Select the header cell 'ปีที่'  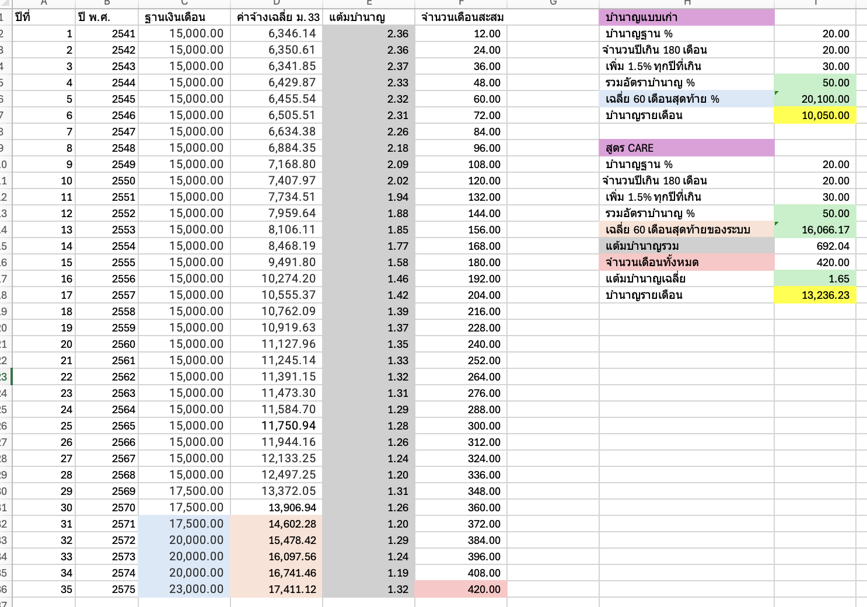[44, 17]
